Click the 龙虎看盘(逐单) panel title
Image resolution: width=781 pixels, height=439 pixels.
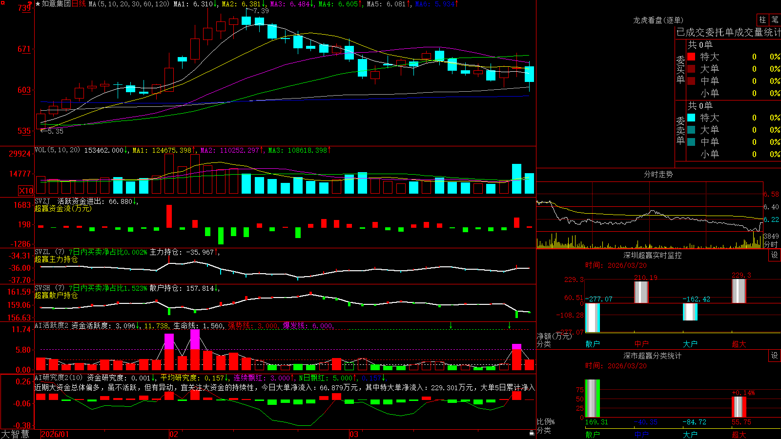(658, 20)
